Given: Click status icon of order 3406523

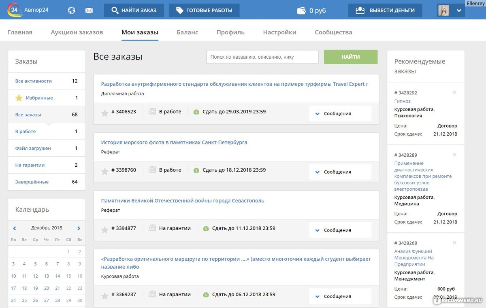Looking at the screenshot, I should [152, 112].
